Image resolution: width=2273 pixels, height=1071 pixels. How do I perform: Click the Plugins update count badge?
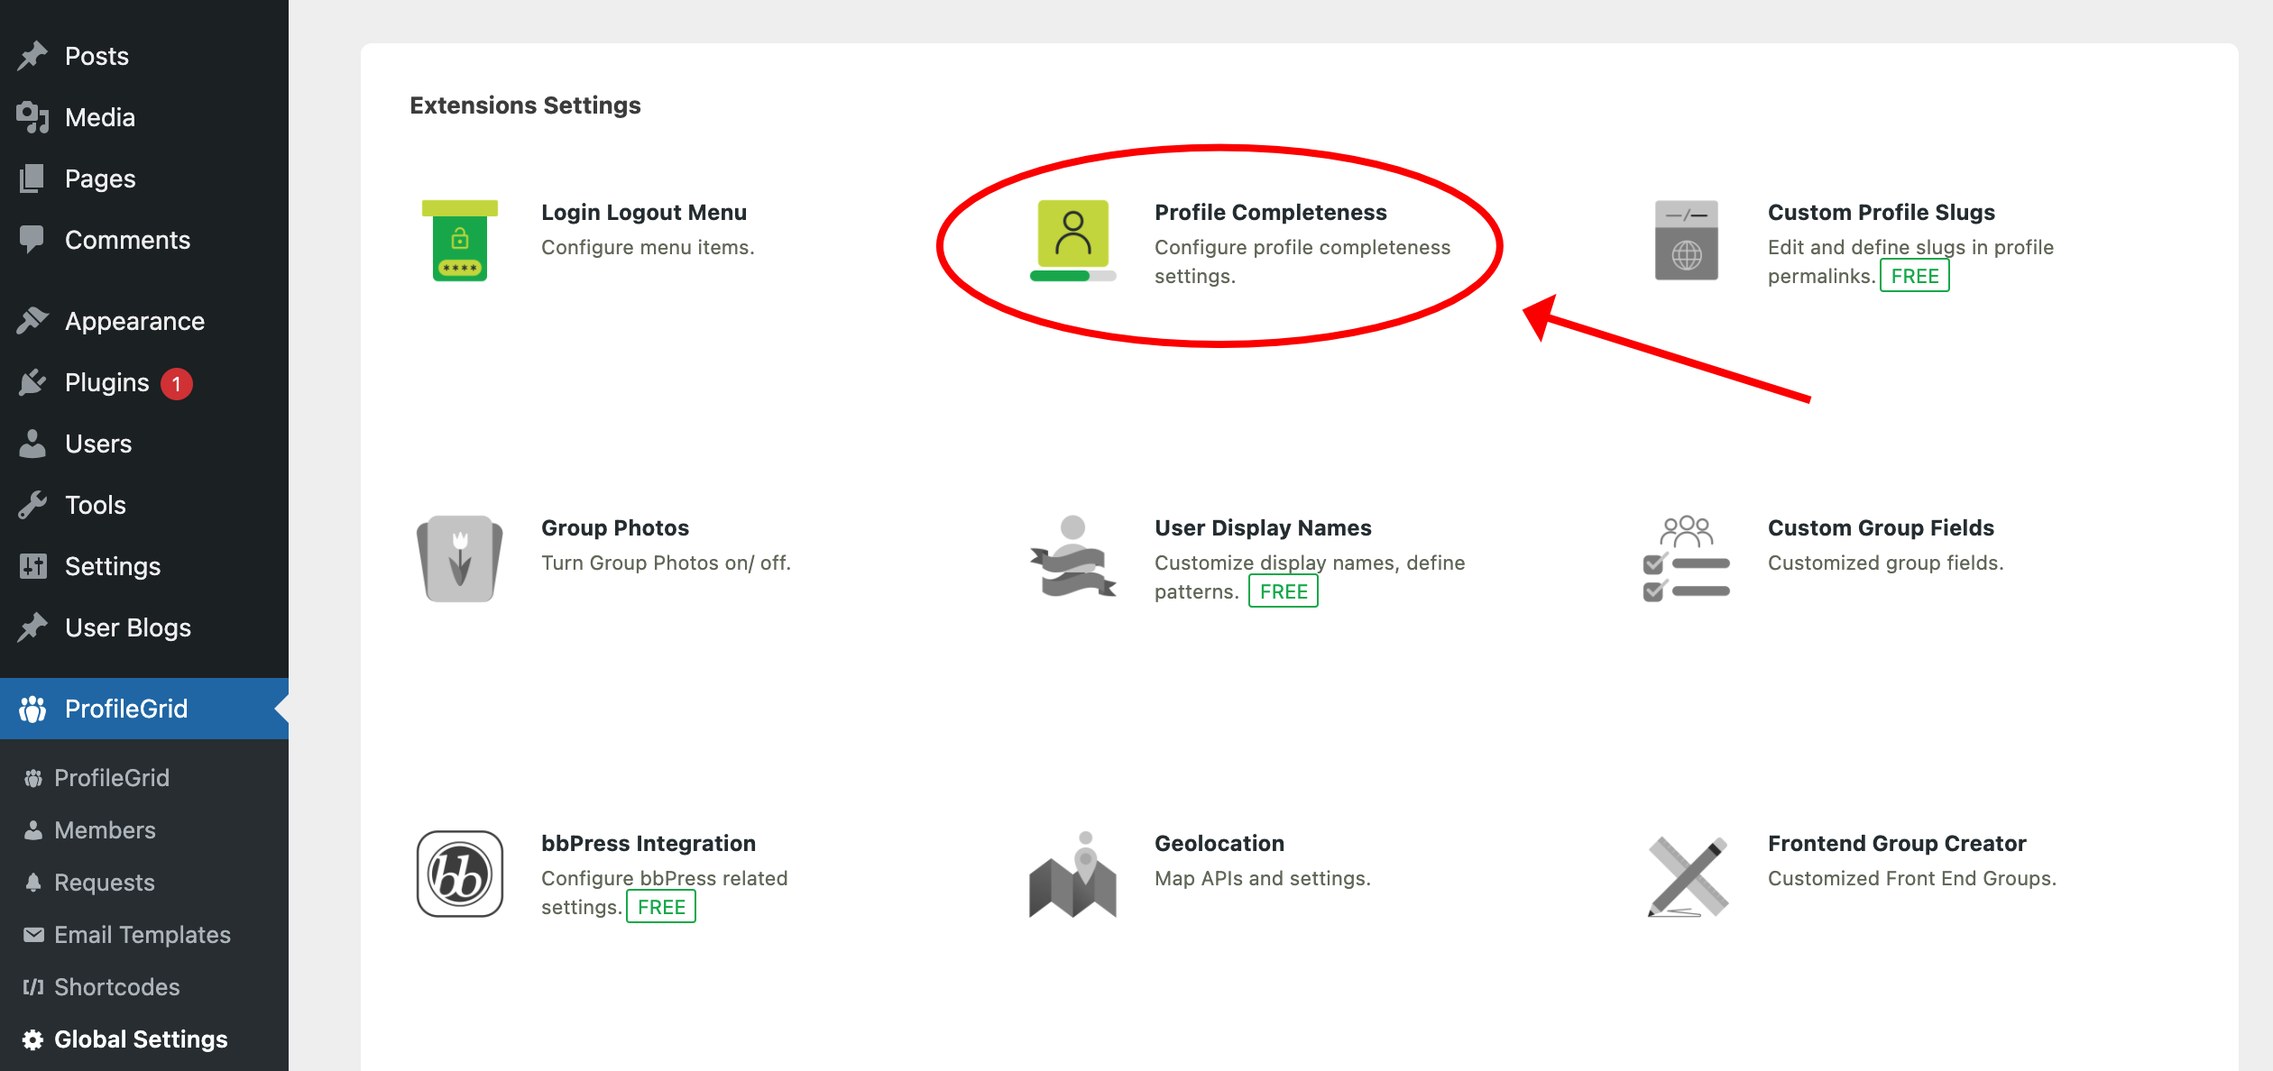tap(177, 384)
